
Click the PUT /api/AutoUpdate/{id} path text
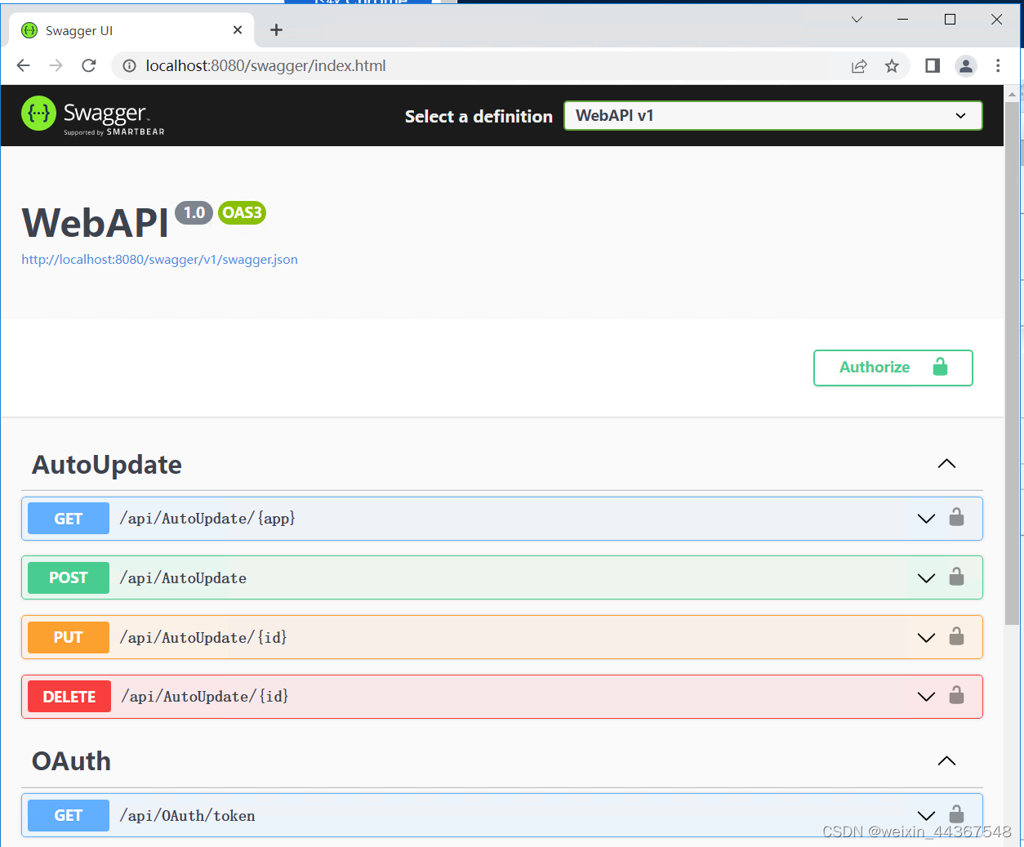point(203,637)
